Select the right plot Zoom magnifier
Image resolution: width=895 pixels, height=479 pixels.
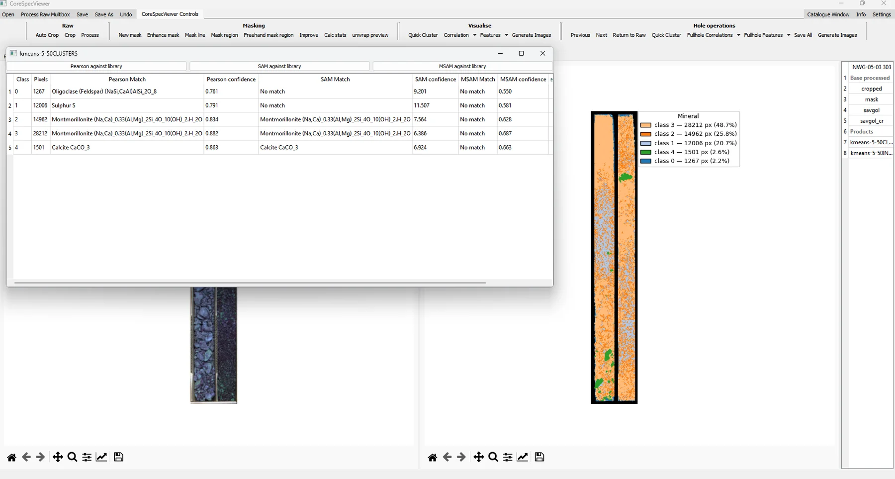click(493, 457)
